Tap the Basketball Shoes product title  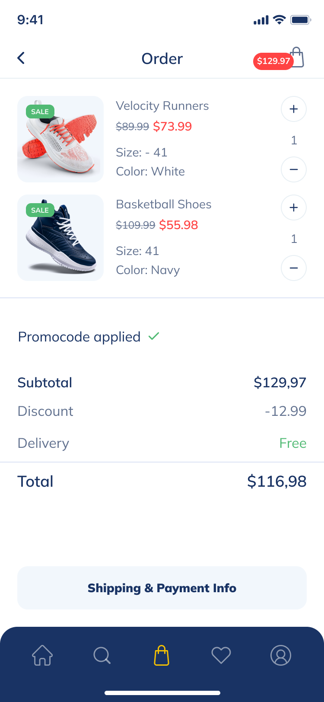coord(163,204)
